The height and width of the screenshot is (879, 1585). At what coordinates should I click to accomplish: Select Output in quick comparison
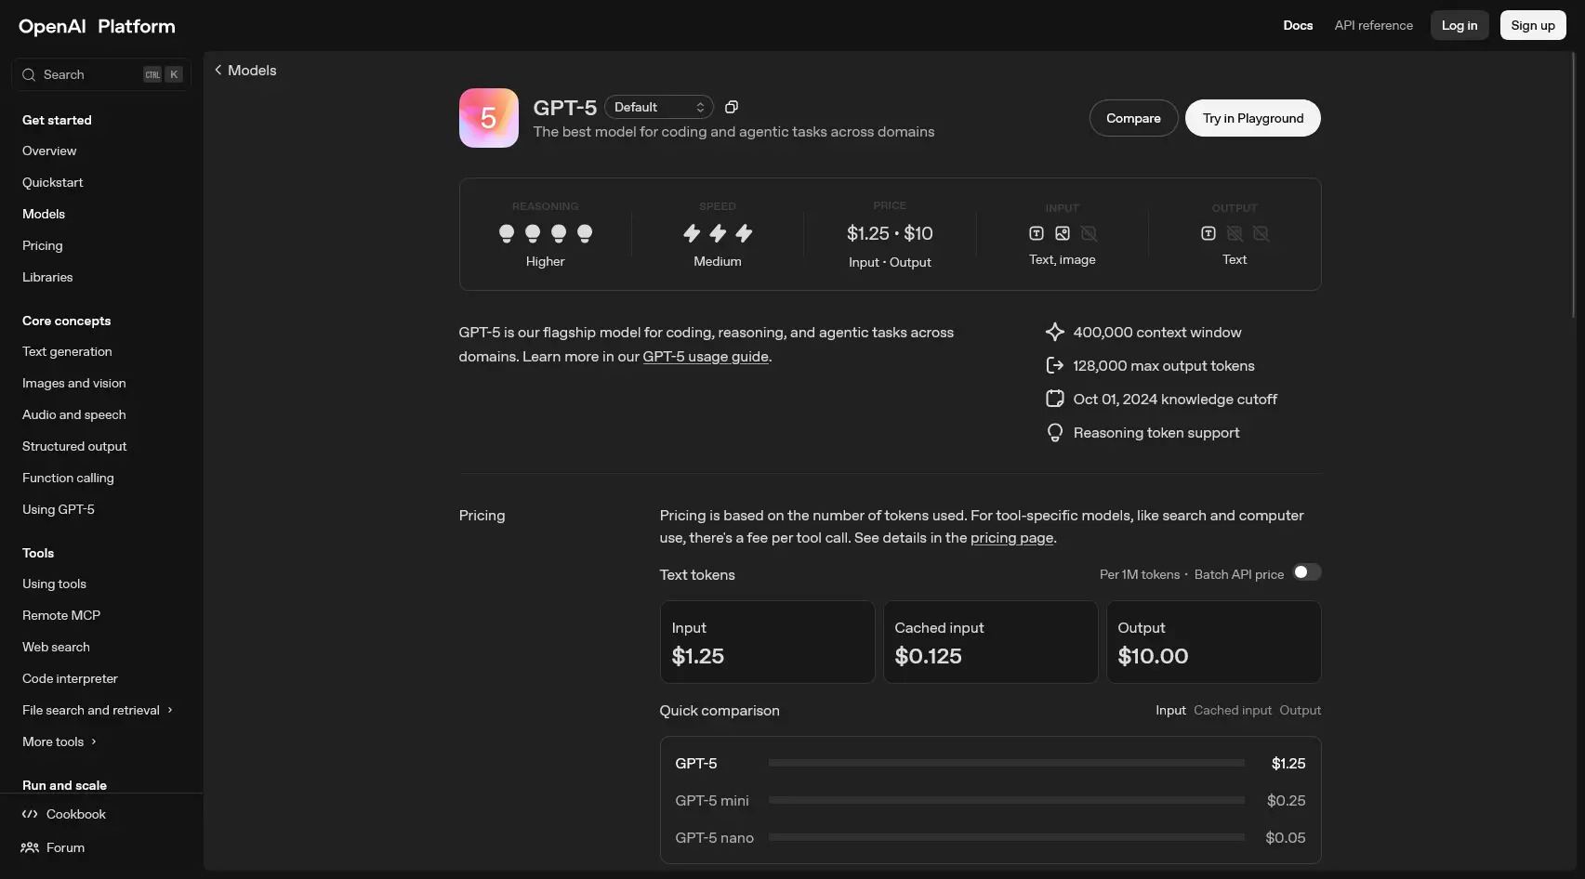(x=1300, y=710)
